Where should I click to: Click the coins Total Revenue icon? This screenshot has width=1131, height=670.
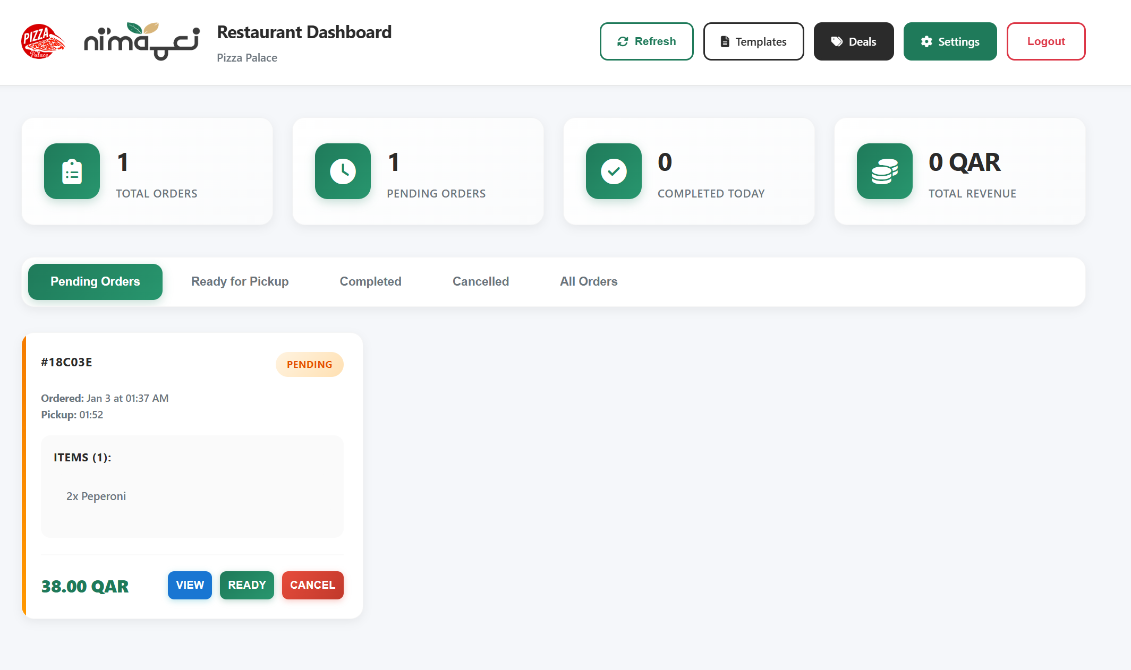coord(885,171)
